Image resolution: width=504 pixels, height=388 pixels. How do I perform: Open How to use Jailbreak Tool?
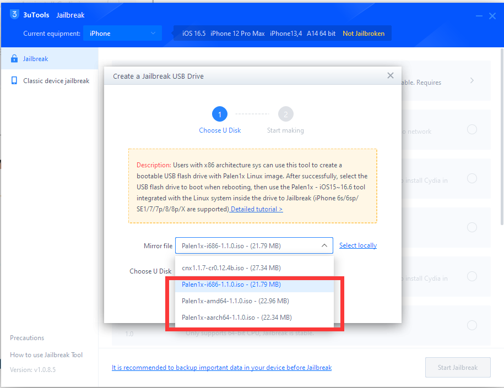46,354
